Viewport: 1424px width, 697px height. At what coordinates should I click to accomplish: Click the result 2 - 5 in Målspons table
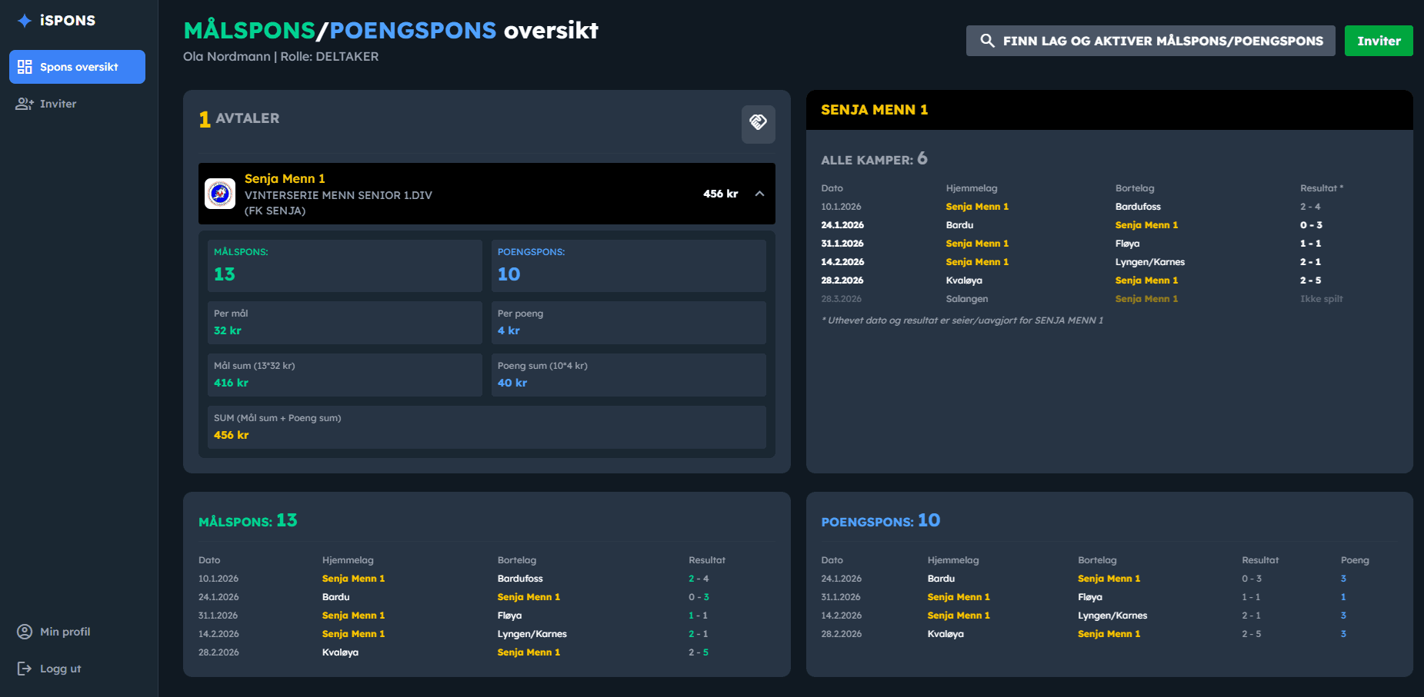point(698,652)
